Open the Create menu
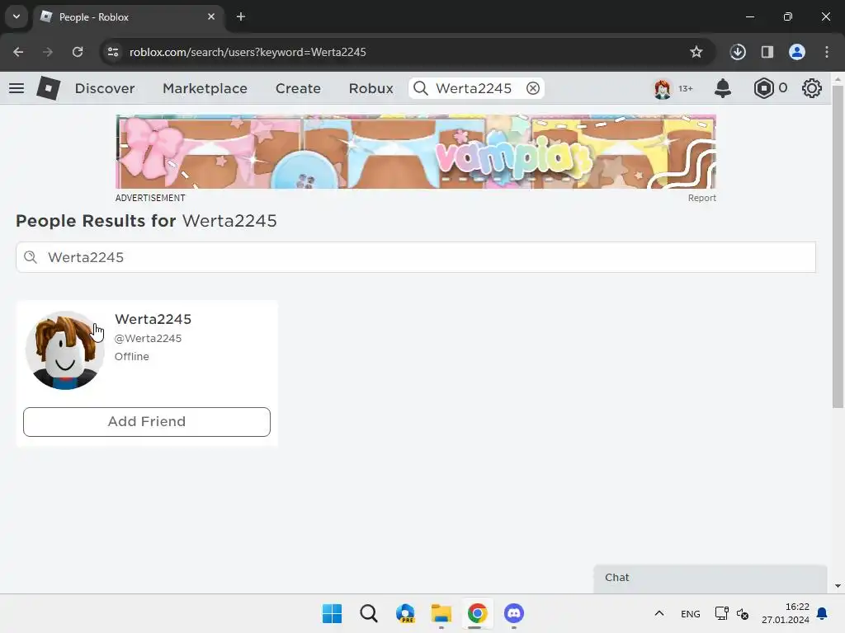Image resolution: width=845 pixels, height=633 pixels. pyautogui.click(x=298, y=88)
